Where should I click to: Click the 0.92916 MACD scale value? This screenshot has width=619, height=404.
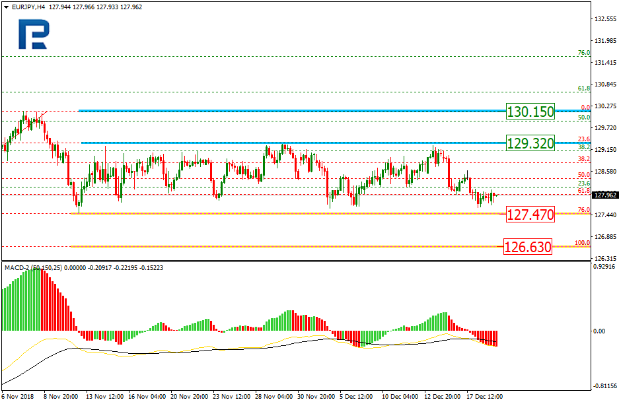605,267
